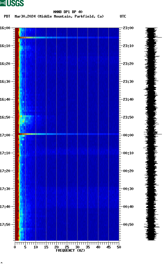Click the Parkfield, Ca) location text
This screenshot has width=164, height=266.
click(x=89, y=16)
